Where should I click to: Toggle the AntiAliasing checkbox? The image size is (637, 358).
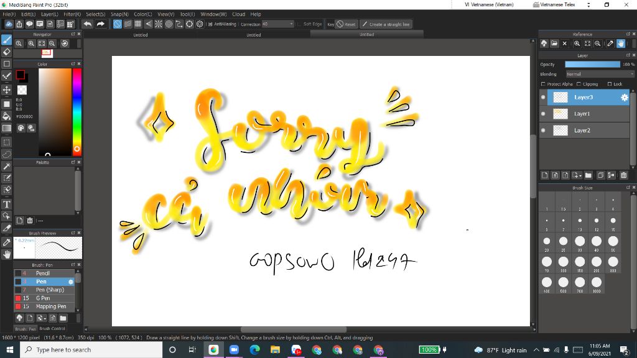[x=210, y=24]
